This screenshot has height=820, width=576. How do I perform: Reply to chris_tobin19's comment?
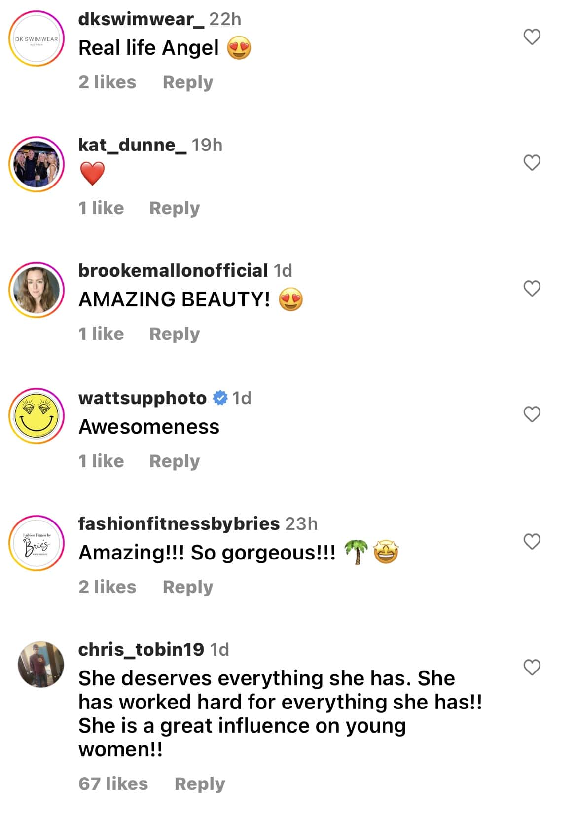199,783
